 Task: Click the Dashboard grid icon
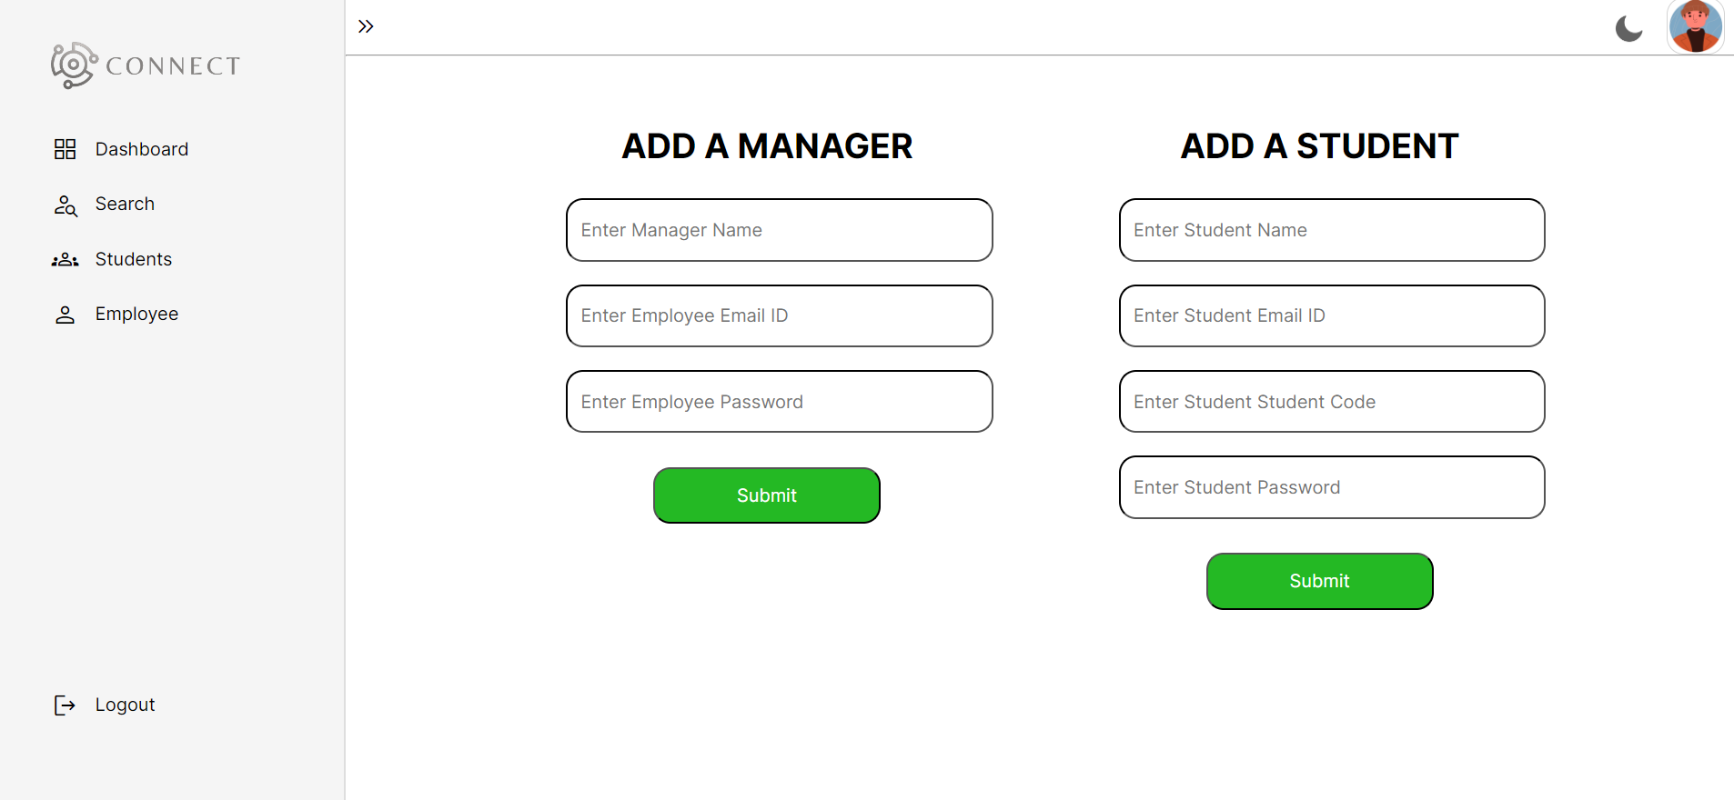pos(65,149)
